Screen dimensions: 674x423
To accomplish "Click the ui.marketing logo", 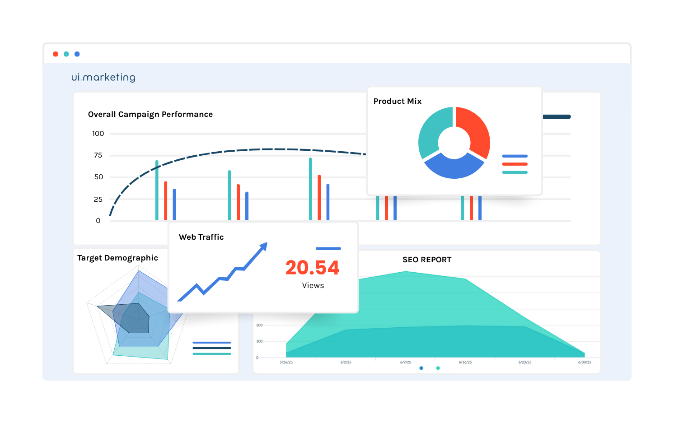I will click(x=103, y=77).
